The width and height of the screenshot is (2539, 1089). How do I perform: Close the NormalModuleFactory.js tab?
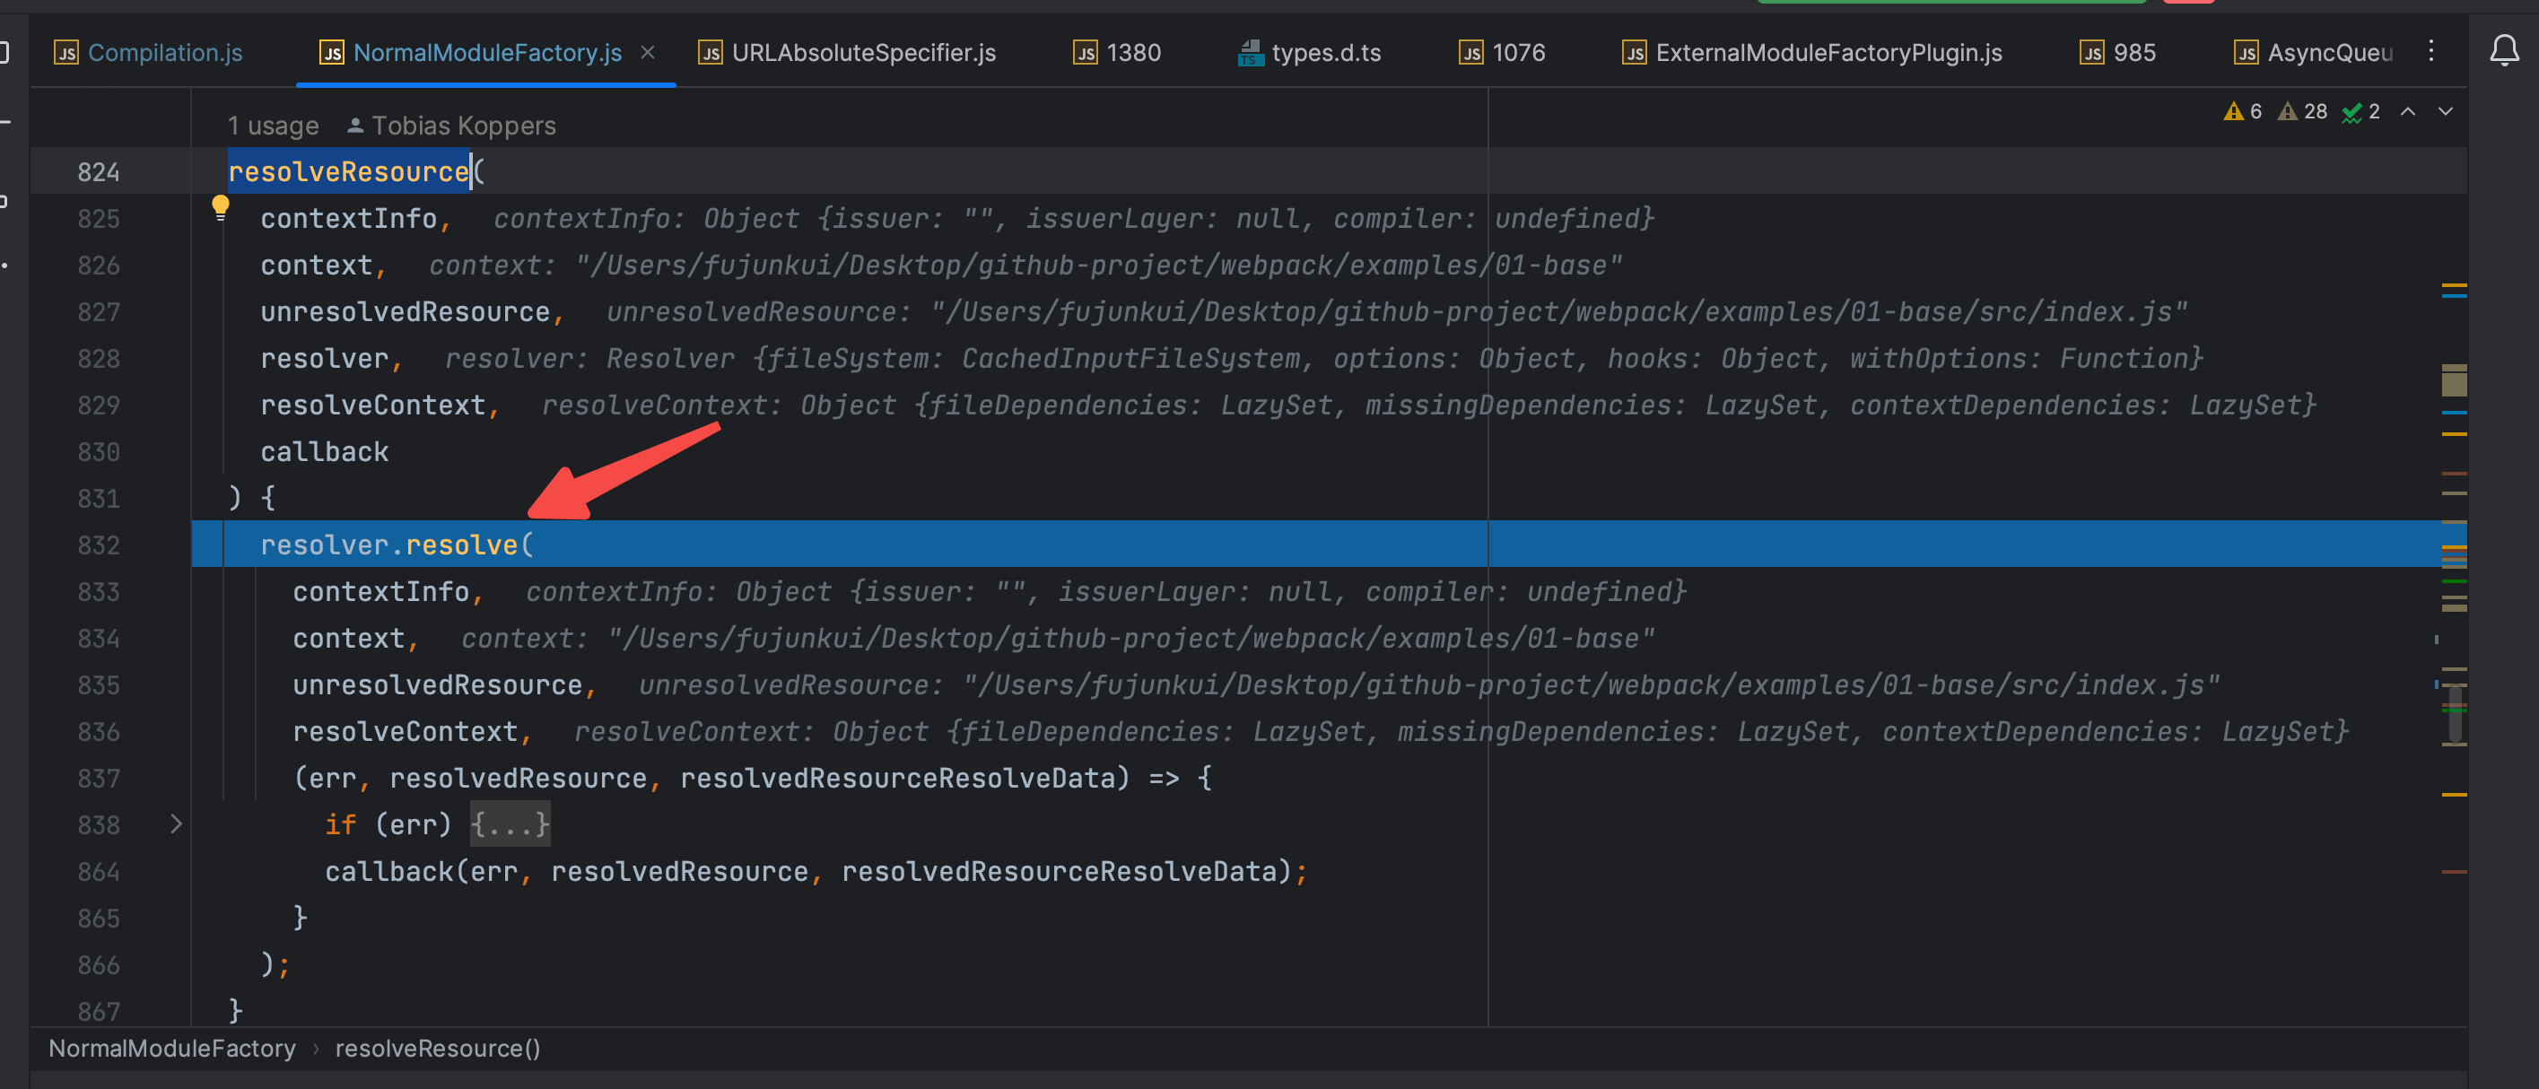(648, 52)
